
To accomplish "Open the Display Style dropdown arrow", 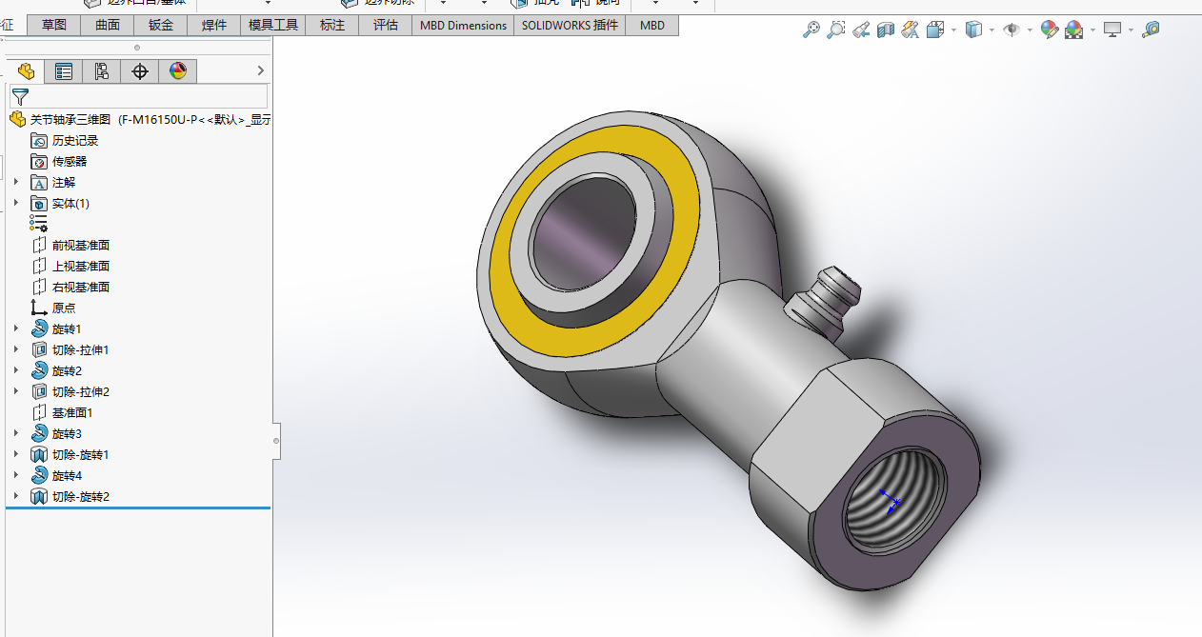I will pos(992,30).
